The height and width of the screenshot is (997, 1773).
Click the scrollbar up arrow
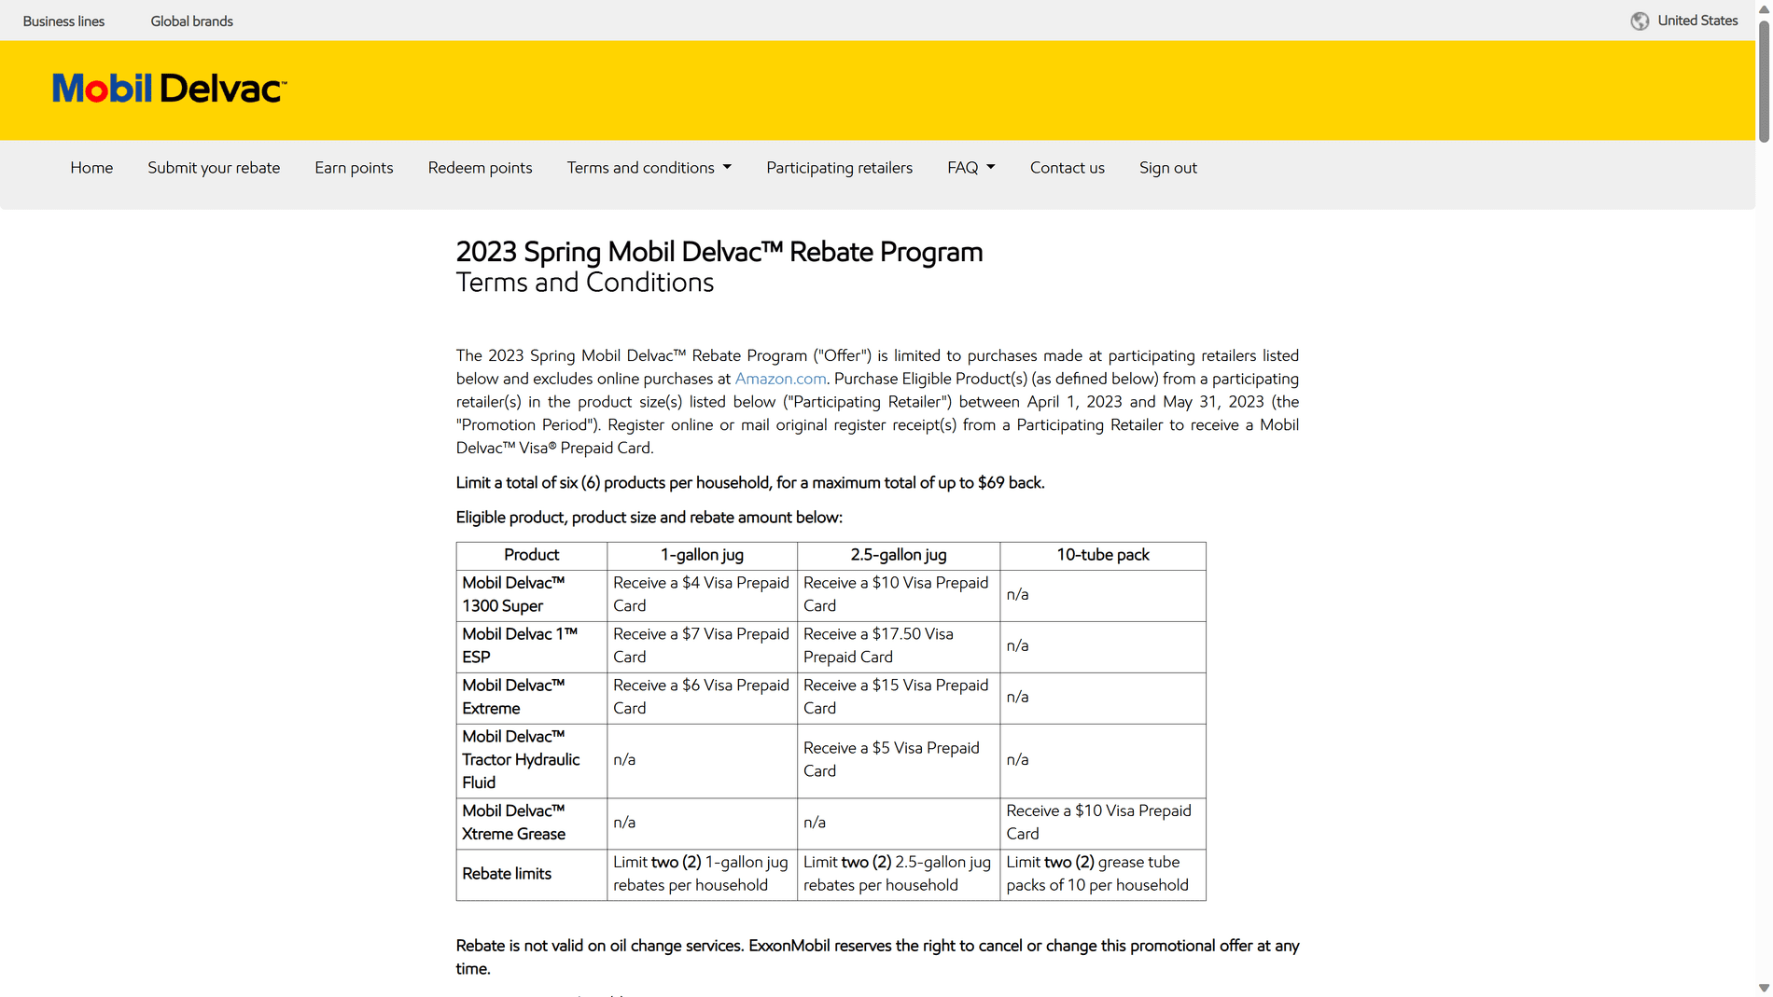pos(1764,8)
